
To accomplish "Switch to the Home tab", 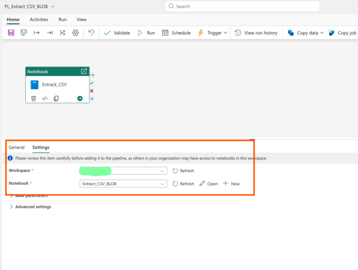I will [x=13, y=19].
